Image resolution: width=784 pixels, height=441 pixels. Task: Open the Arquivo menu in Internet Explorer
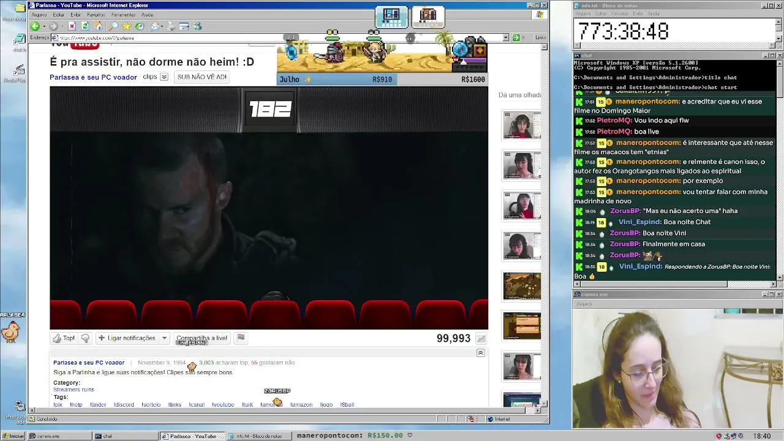click(39, 15)
